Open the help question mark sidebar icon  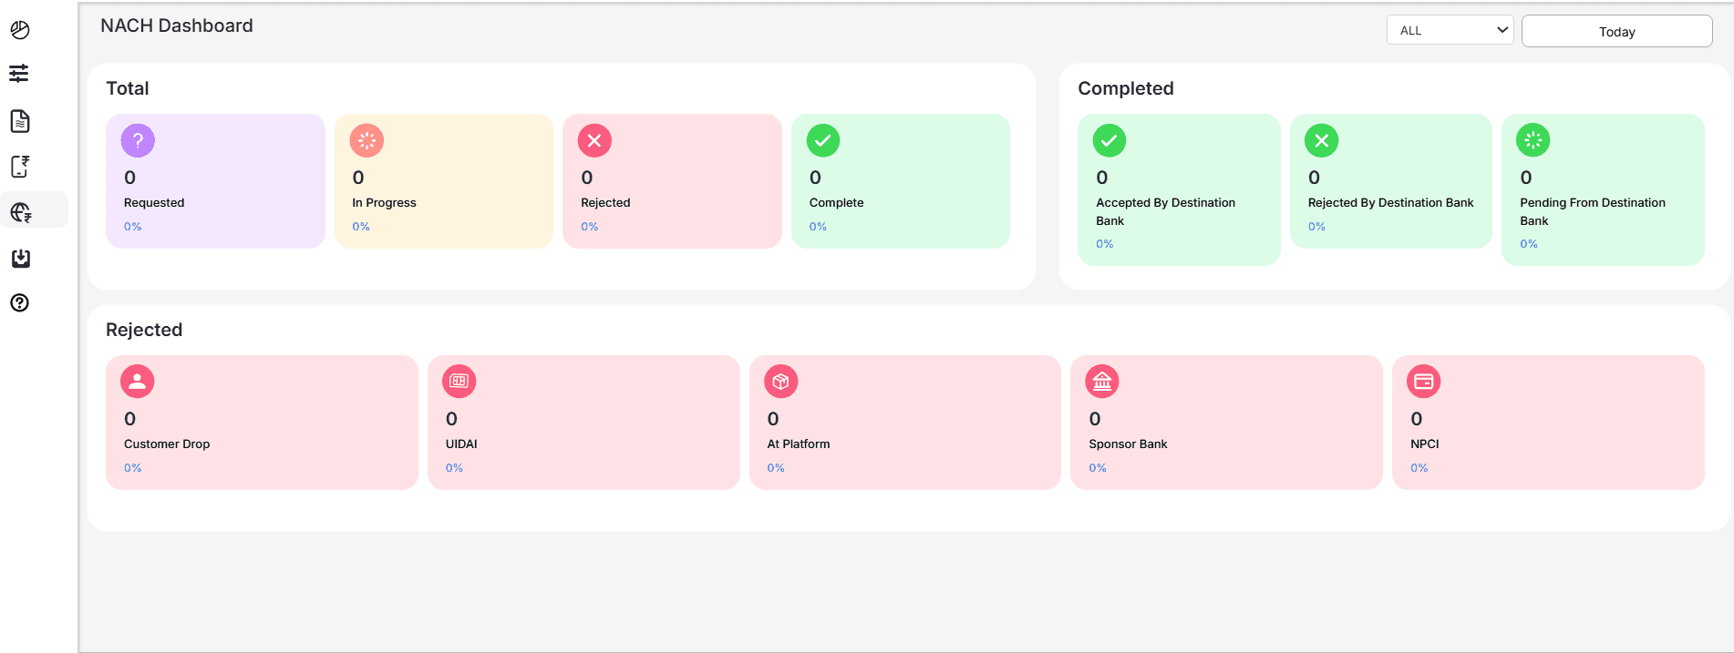(x=20, y=303)
